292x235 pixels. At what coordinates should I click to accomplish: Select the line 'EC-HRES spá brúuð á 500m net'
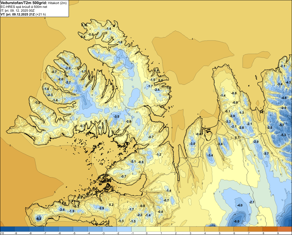24,7
